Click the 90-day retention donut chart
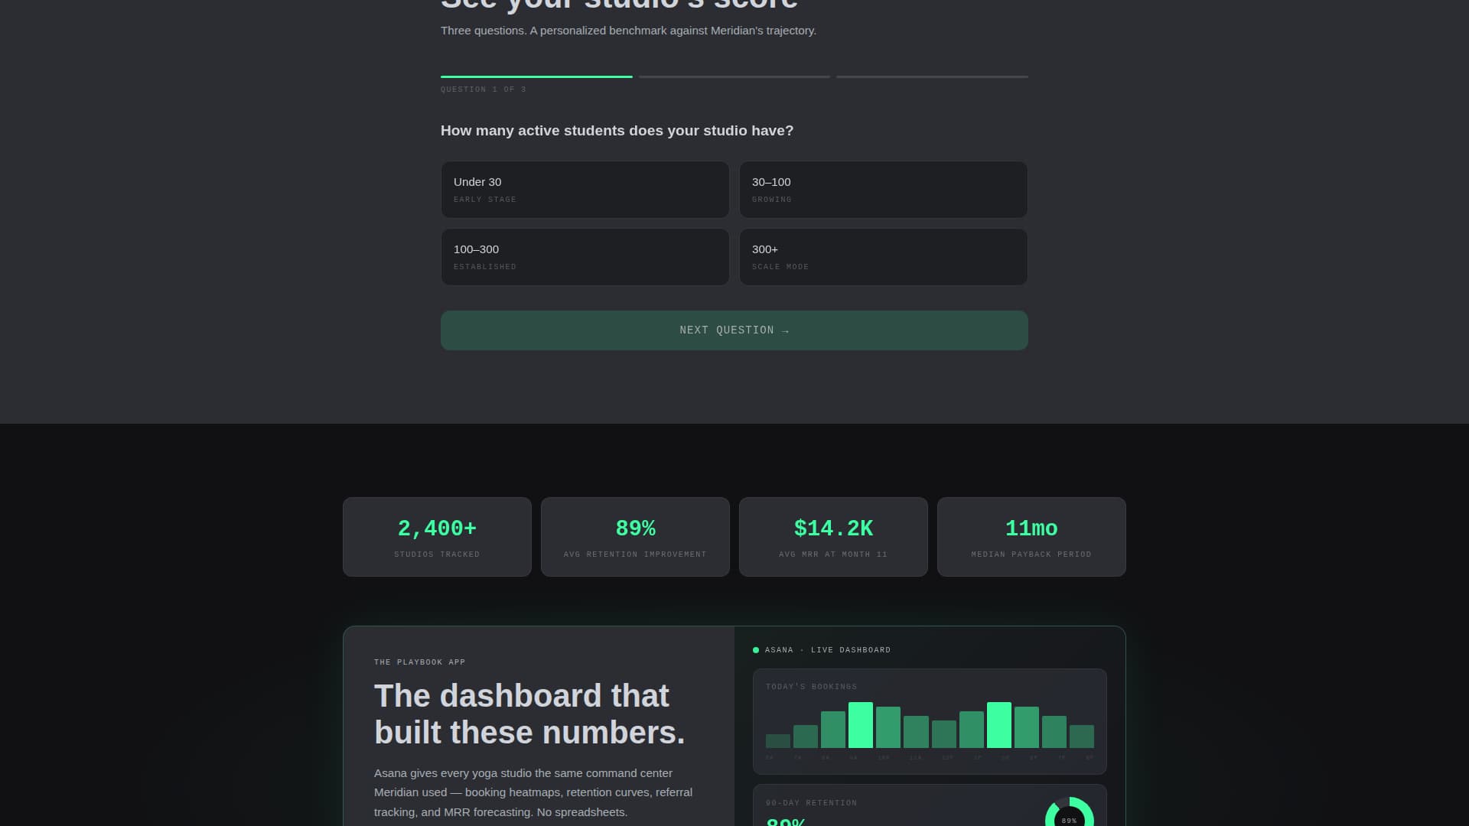This screenshot has height=826, width=1469. tap(1070, 812)
